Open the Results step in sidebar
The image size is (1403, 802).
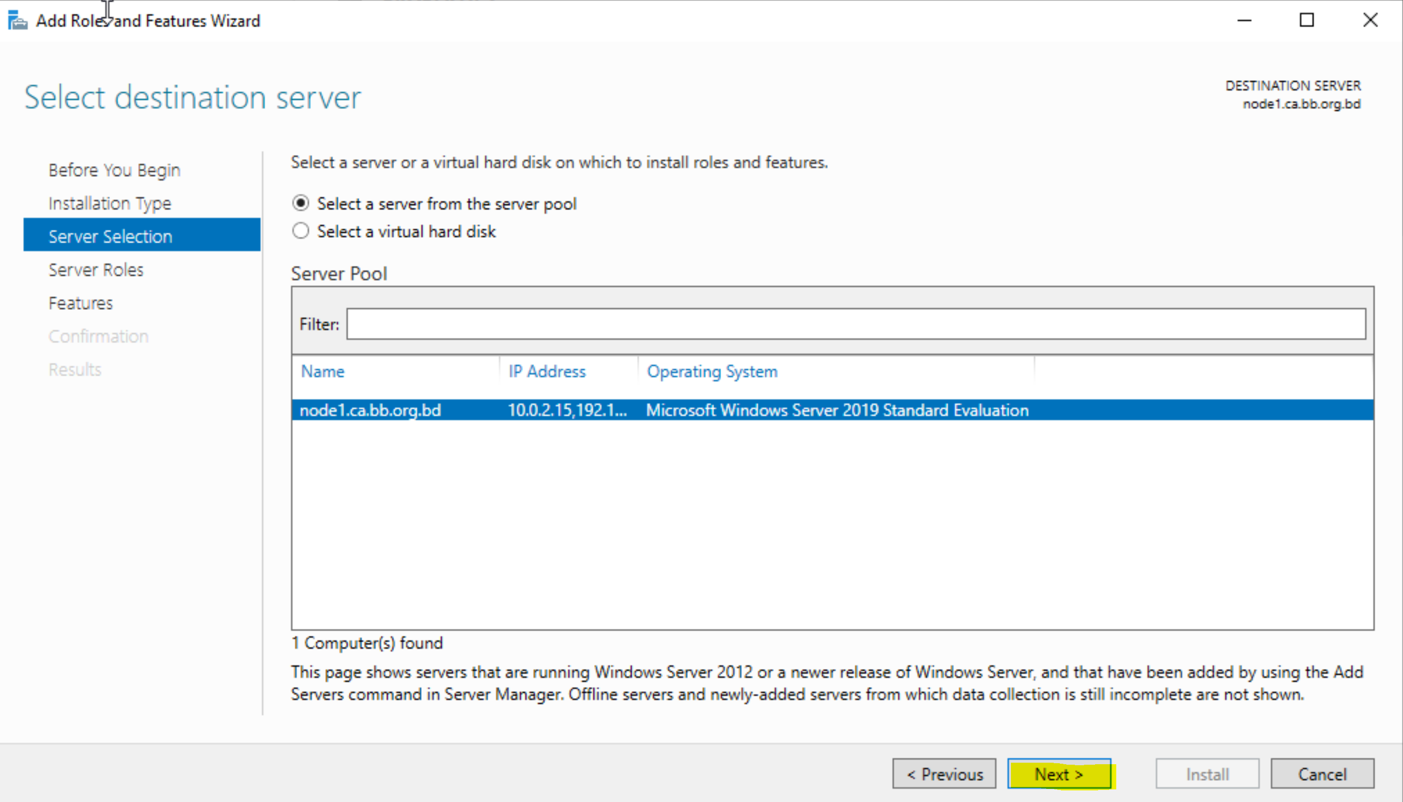[x=75, y=369]
